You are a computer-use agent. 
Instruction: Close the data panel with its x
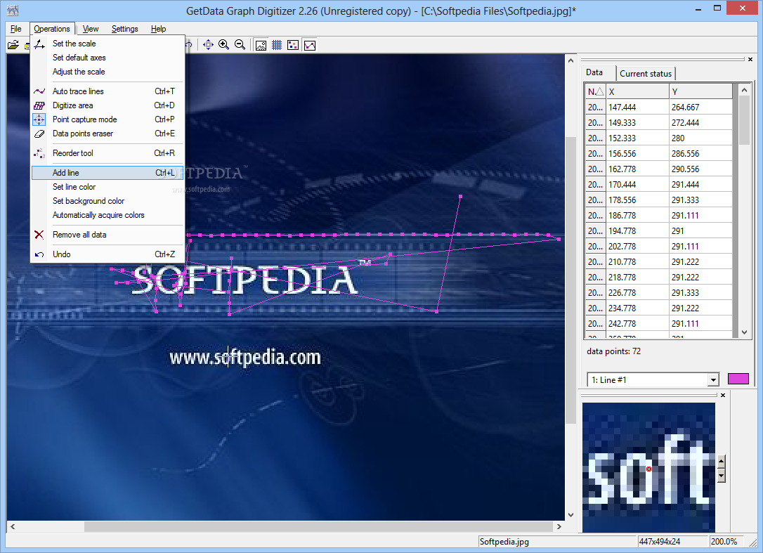click(x=750, y=60)
